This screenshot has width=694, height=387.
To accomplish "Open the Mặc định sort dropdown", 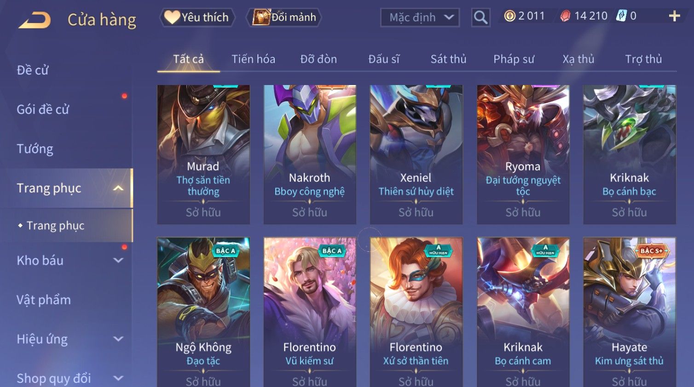I will [x=420, y=17].
